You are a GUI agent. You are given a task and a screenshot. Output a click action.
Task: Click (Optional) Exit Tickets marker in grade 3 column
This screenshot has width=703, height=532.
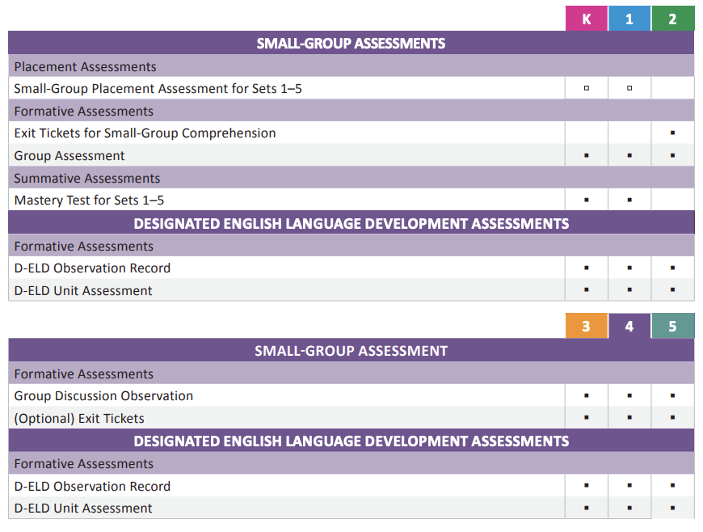587,417
